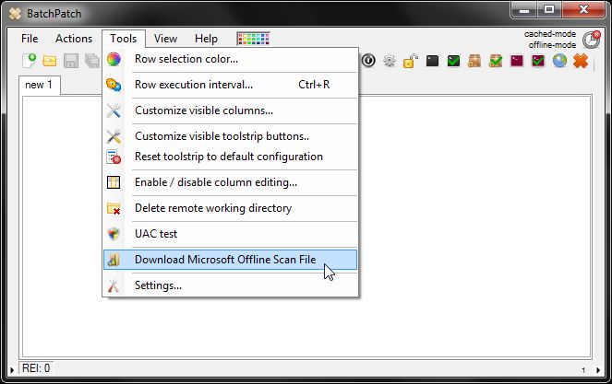Close the open Tools menu

(x=124, y=39)
